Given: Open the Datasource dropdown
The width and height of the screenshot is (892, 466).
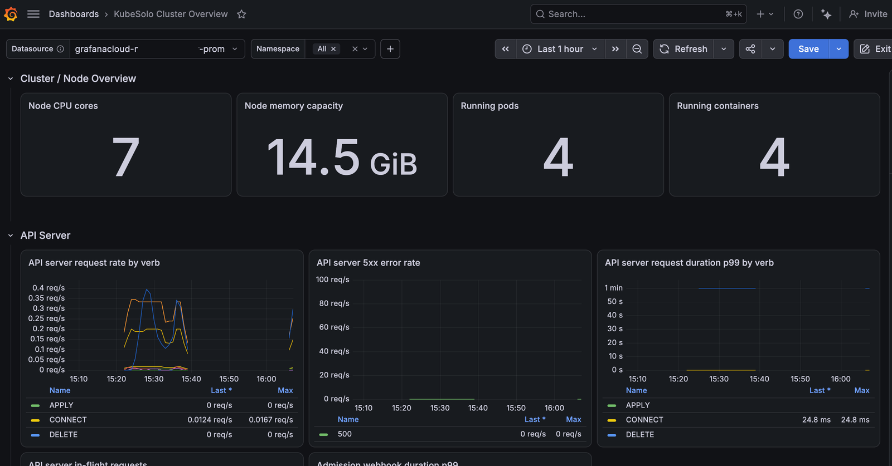Looking at the screenshot, I should point(157,49).
